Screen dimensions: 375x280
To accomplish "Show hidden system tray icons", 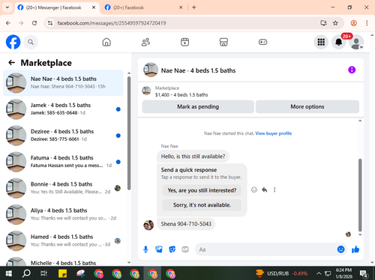I will [319, 273].
